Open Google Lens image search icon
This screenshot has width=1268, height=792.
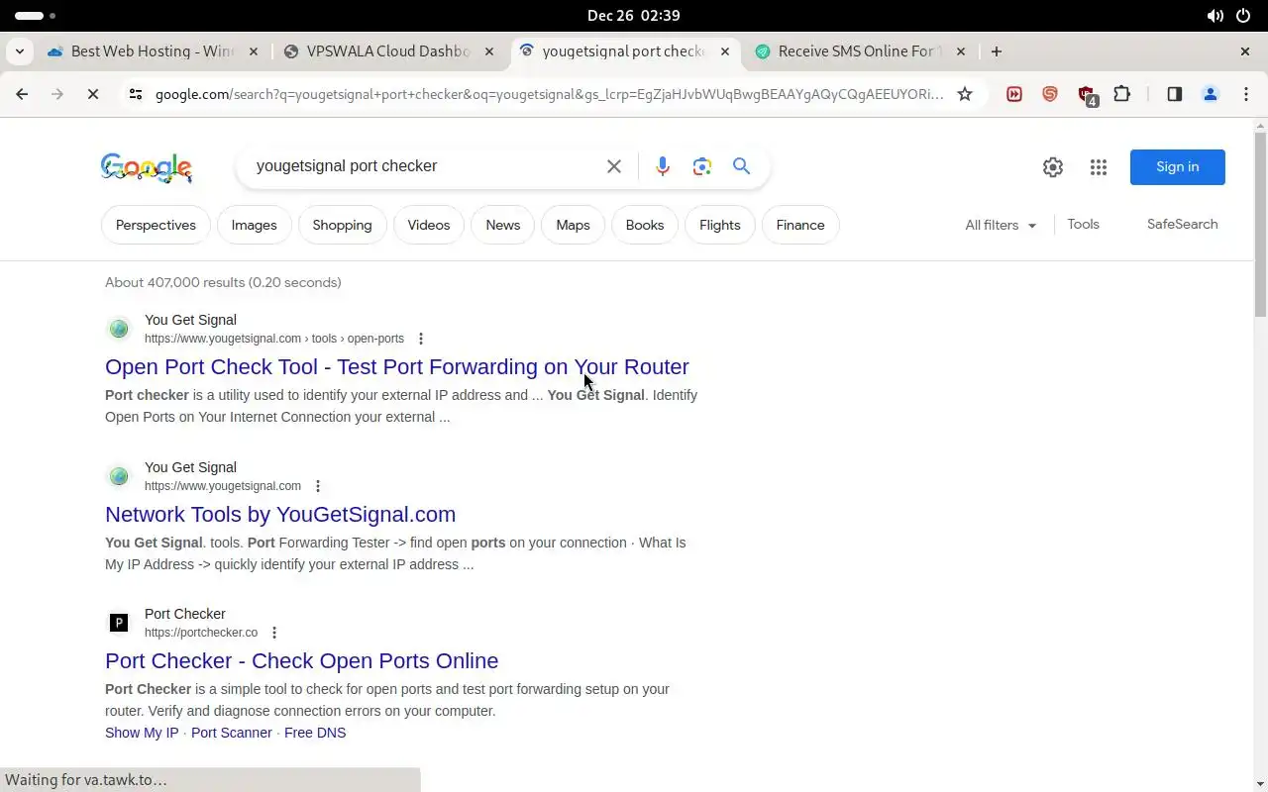pyautogui.click(x=702, y=166)
